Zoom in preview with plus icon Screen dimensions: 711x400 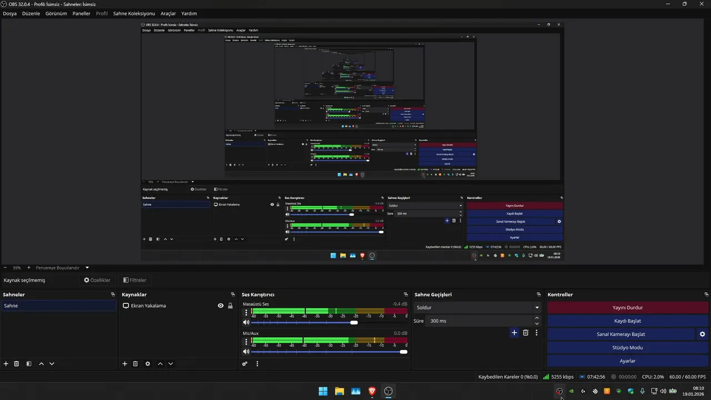click(x=29, y=267)
